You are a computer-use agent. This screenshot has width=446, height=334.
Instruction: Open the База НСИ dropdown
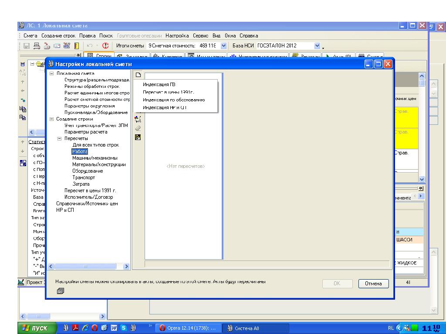[317, 46]
